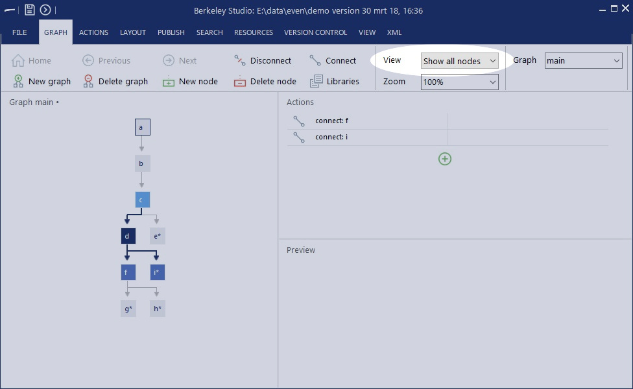
Task: Select node b in the graph
Action: pyautogui.click(x=143, y=163)
